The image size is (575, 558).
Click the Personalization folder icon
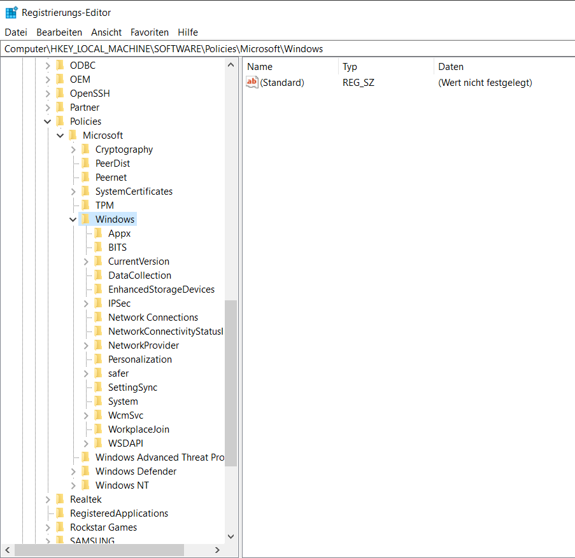coord(98,359)
